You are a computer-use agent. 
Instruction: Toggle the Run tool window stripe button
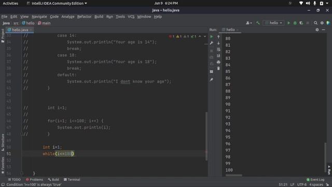click(329, 170)
